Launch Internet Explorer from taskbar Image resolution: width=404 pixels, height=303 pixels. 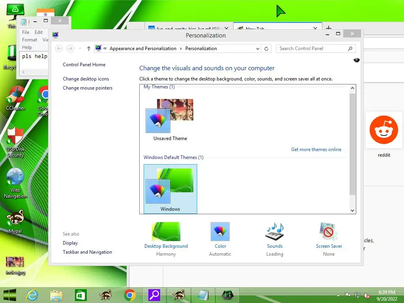[32, 295]
